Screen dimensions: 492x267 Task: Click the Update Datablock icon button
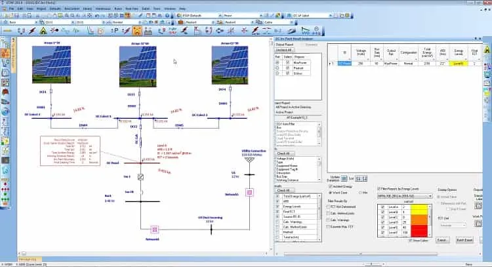point(344,178)
